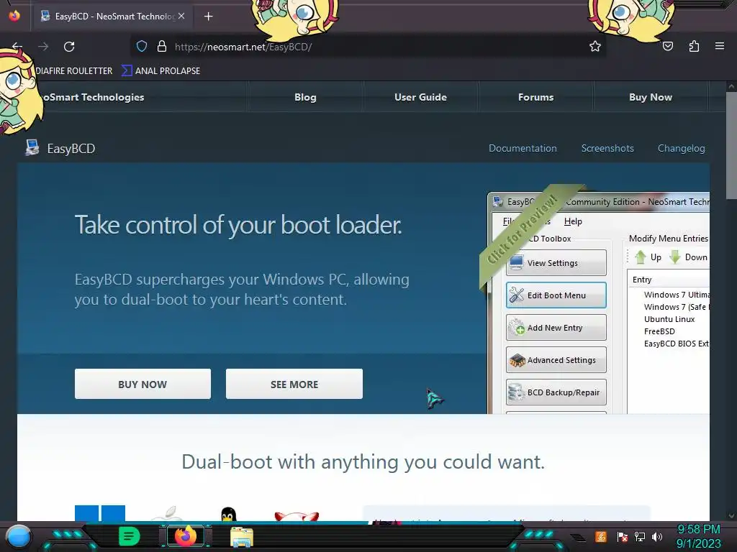This screenshot has width=737, height=552.
Task: Select the EasyBCD - NeoSmart tab
Action: pos(113,17)
